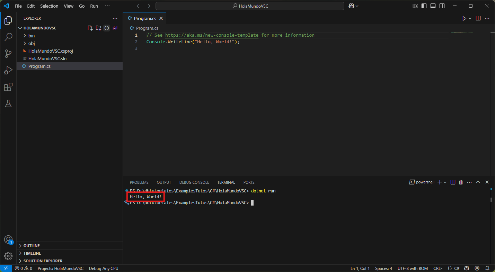Image resolution: width=495 pixels, height=272 pixels.
Task: Create a new file in HOLAMUNDOVSC
Action: click(x=90, y=28)
